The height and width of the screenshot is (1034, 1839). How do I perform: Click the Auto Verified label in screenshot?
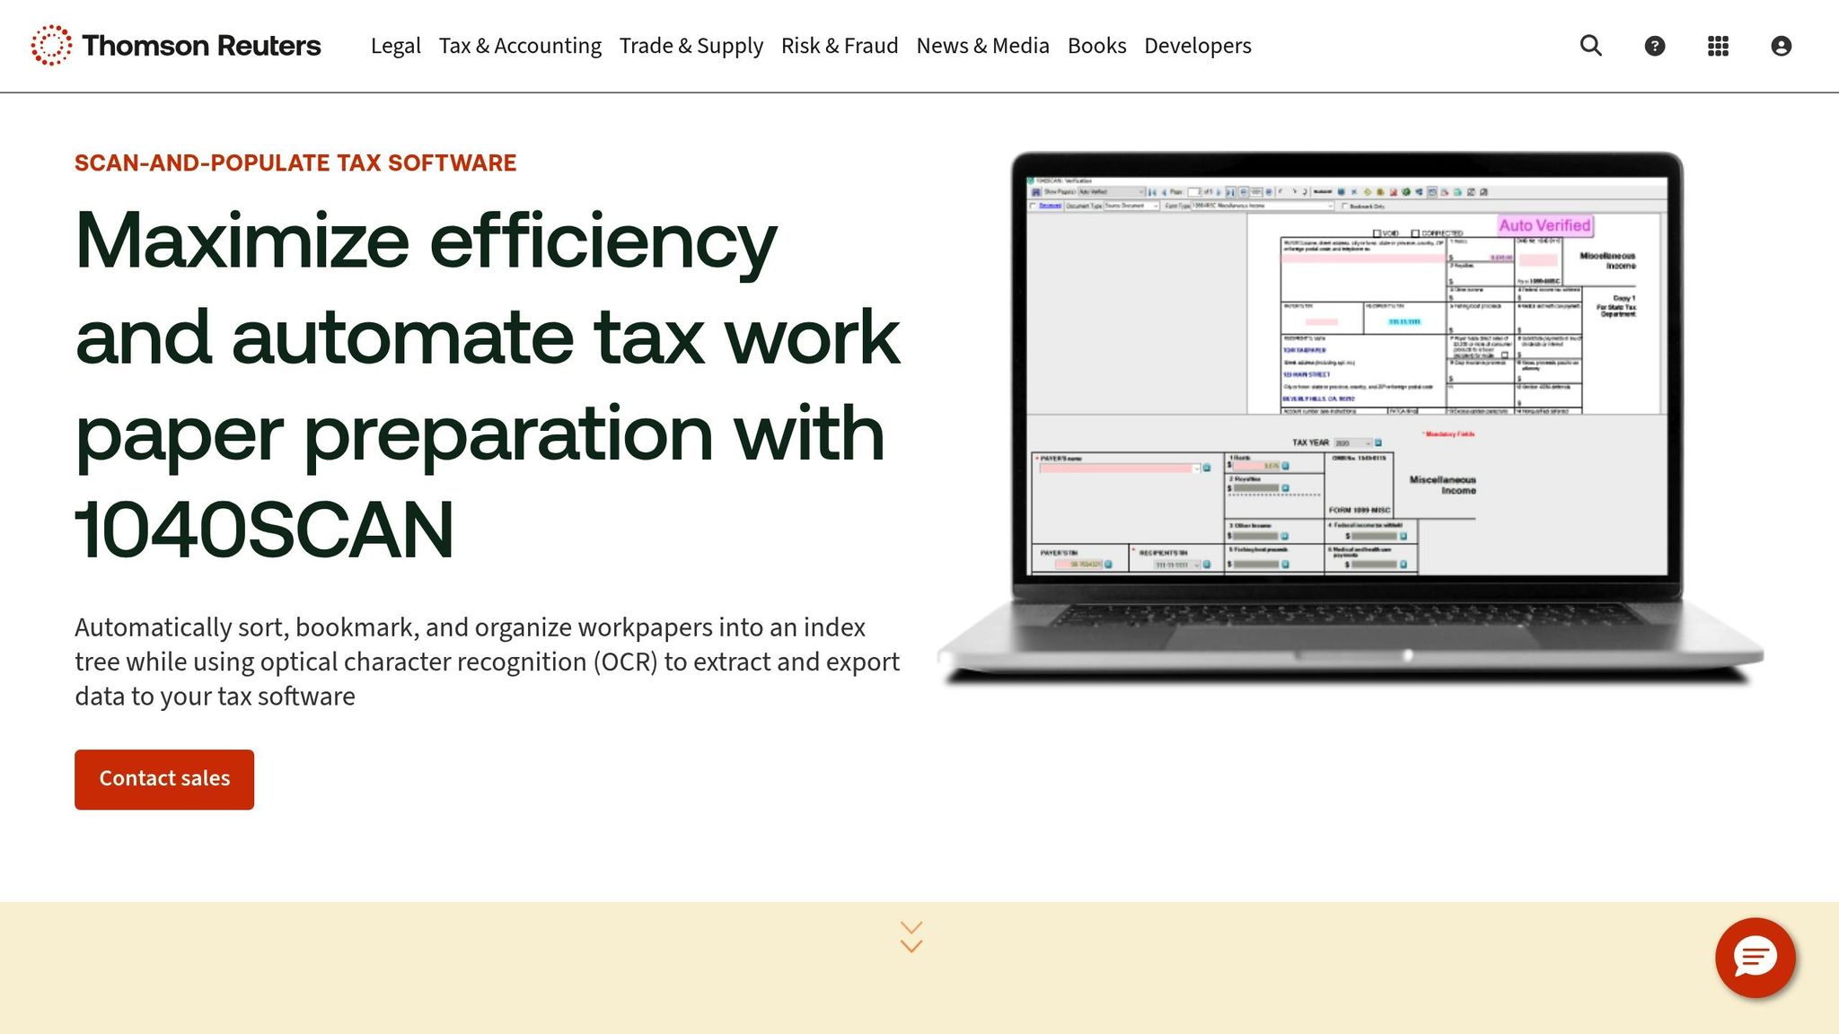click(1544, 226)
